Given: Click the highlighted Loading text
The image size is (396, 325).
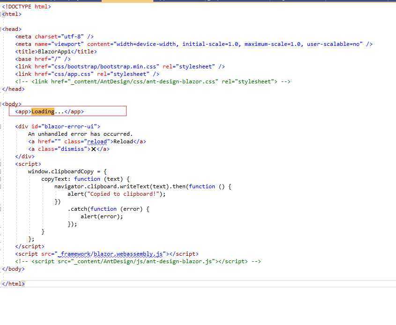Looking at the screenshot, I should tap(43, 111).
